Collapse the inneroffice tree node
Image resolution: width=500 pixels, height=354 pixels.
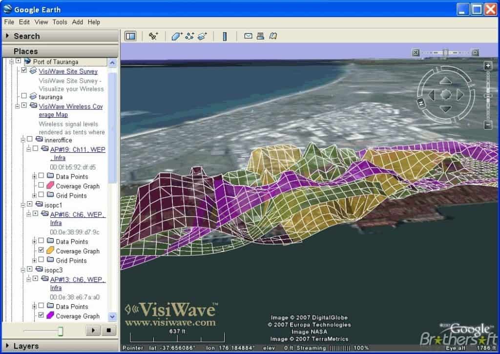[x=23, y=140]
